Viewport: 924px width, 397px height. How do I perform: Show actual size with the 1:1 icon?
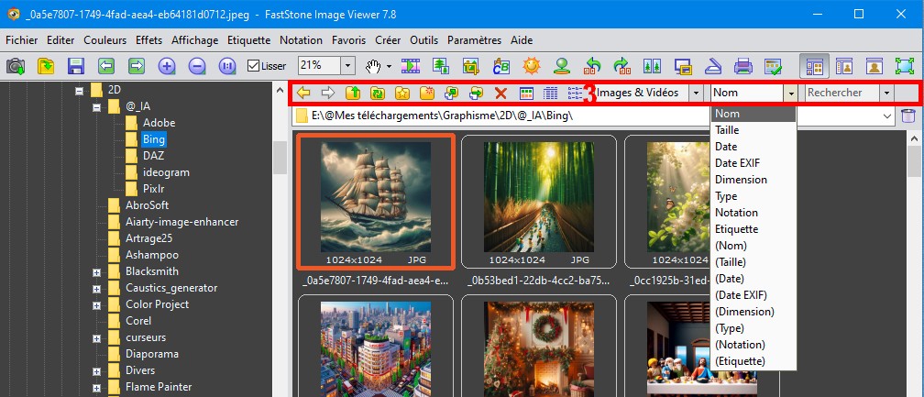coord(227,65)
